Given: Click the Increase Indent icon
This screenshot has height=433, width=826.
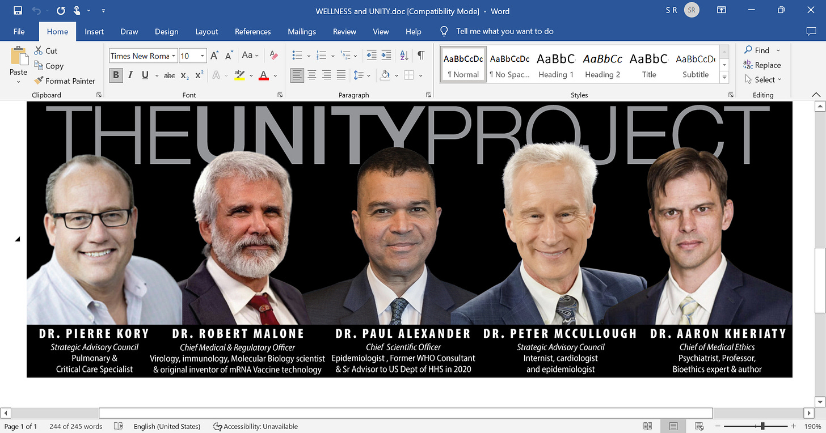Looking at the screenshot, I should 386,56.
